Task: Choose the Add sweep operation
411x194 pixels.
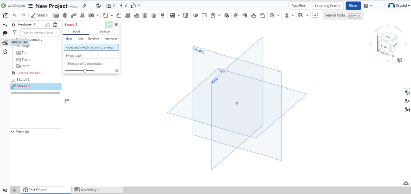Action: [80, 39]
